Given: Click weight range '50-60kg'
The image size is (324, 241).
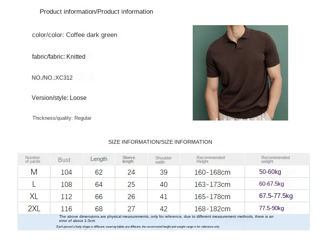Looking at the screenshot, I should [270, 172].
